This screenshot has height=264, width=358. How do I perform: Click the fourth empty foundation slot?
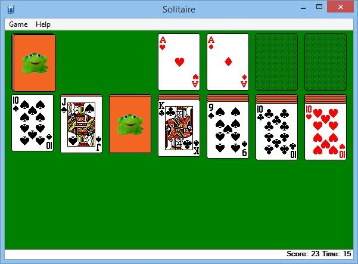[326, 62]
